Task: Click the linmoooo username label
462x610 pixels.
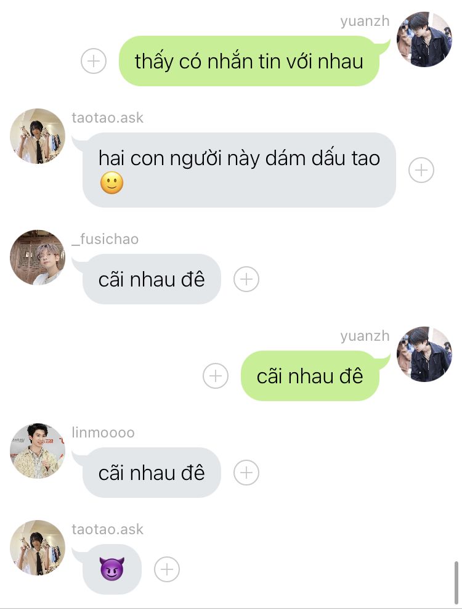Action: coord(103,433)
